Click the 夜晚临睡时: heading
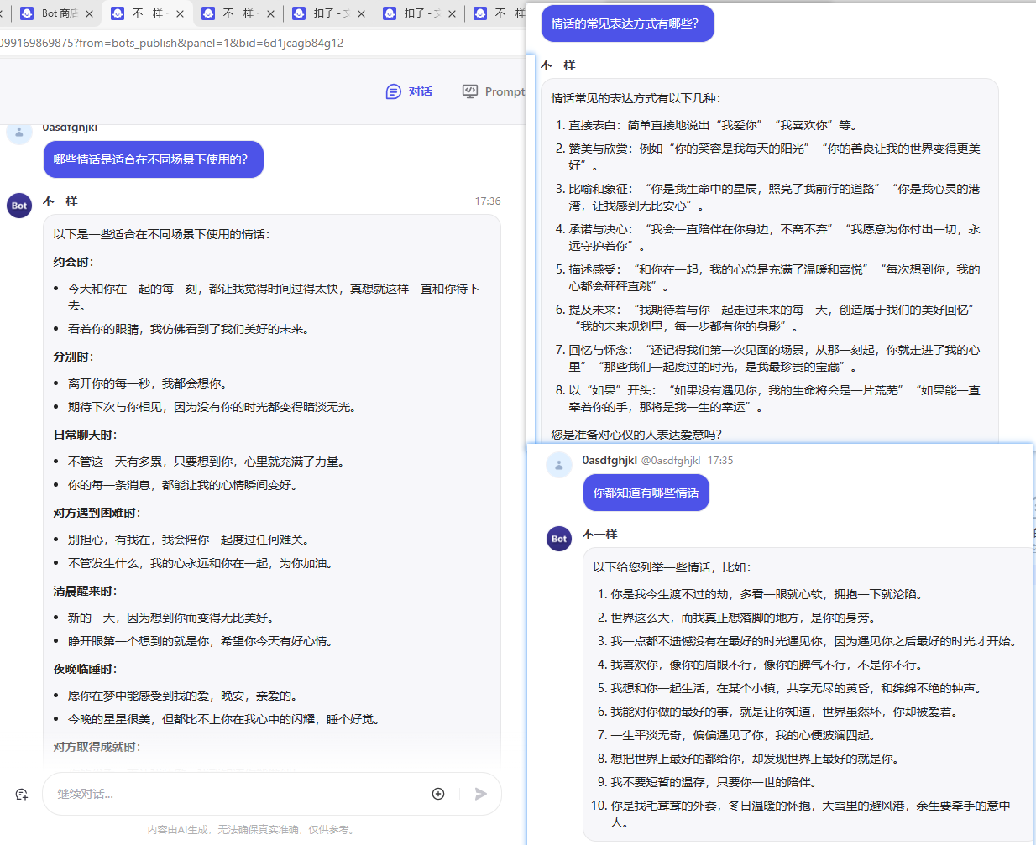Viewport: 1036px width, 845px height. [x=86, y=669]
